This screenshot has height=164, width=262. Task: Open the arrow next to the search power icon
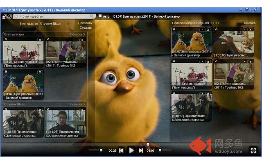(x=20, y=16)
